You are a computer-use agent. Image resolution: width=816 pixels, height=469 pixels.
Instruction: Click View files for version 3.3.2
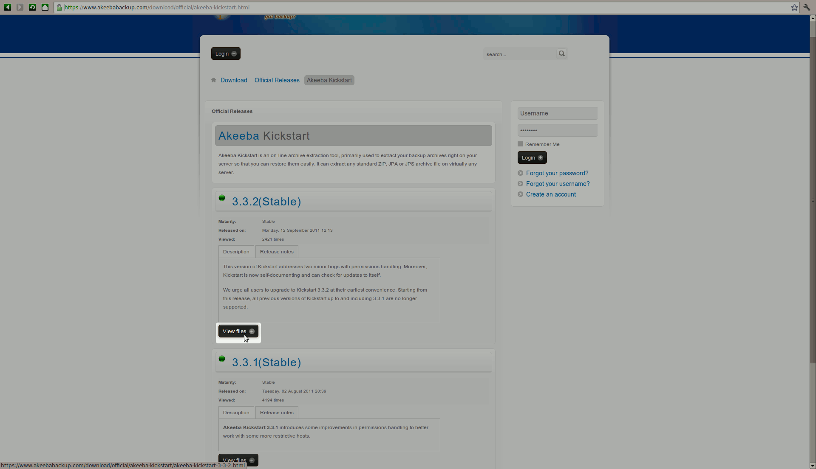click(x=238, y=331)
